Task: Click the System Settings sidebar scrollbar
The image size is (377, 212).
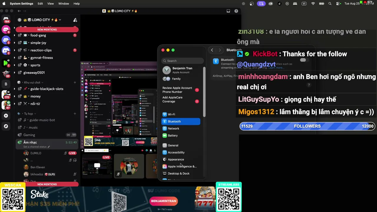Action: [x=204, y=91]
